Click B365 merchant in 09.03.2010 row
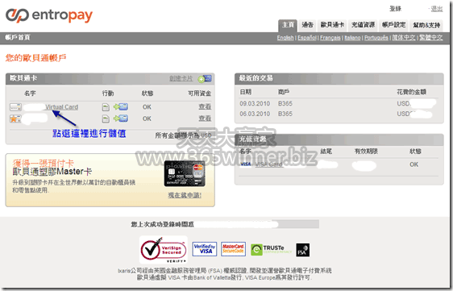 pyautogui.click(x=285, y=103)
